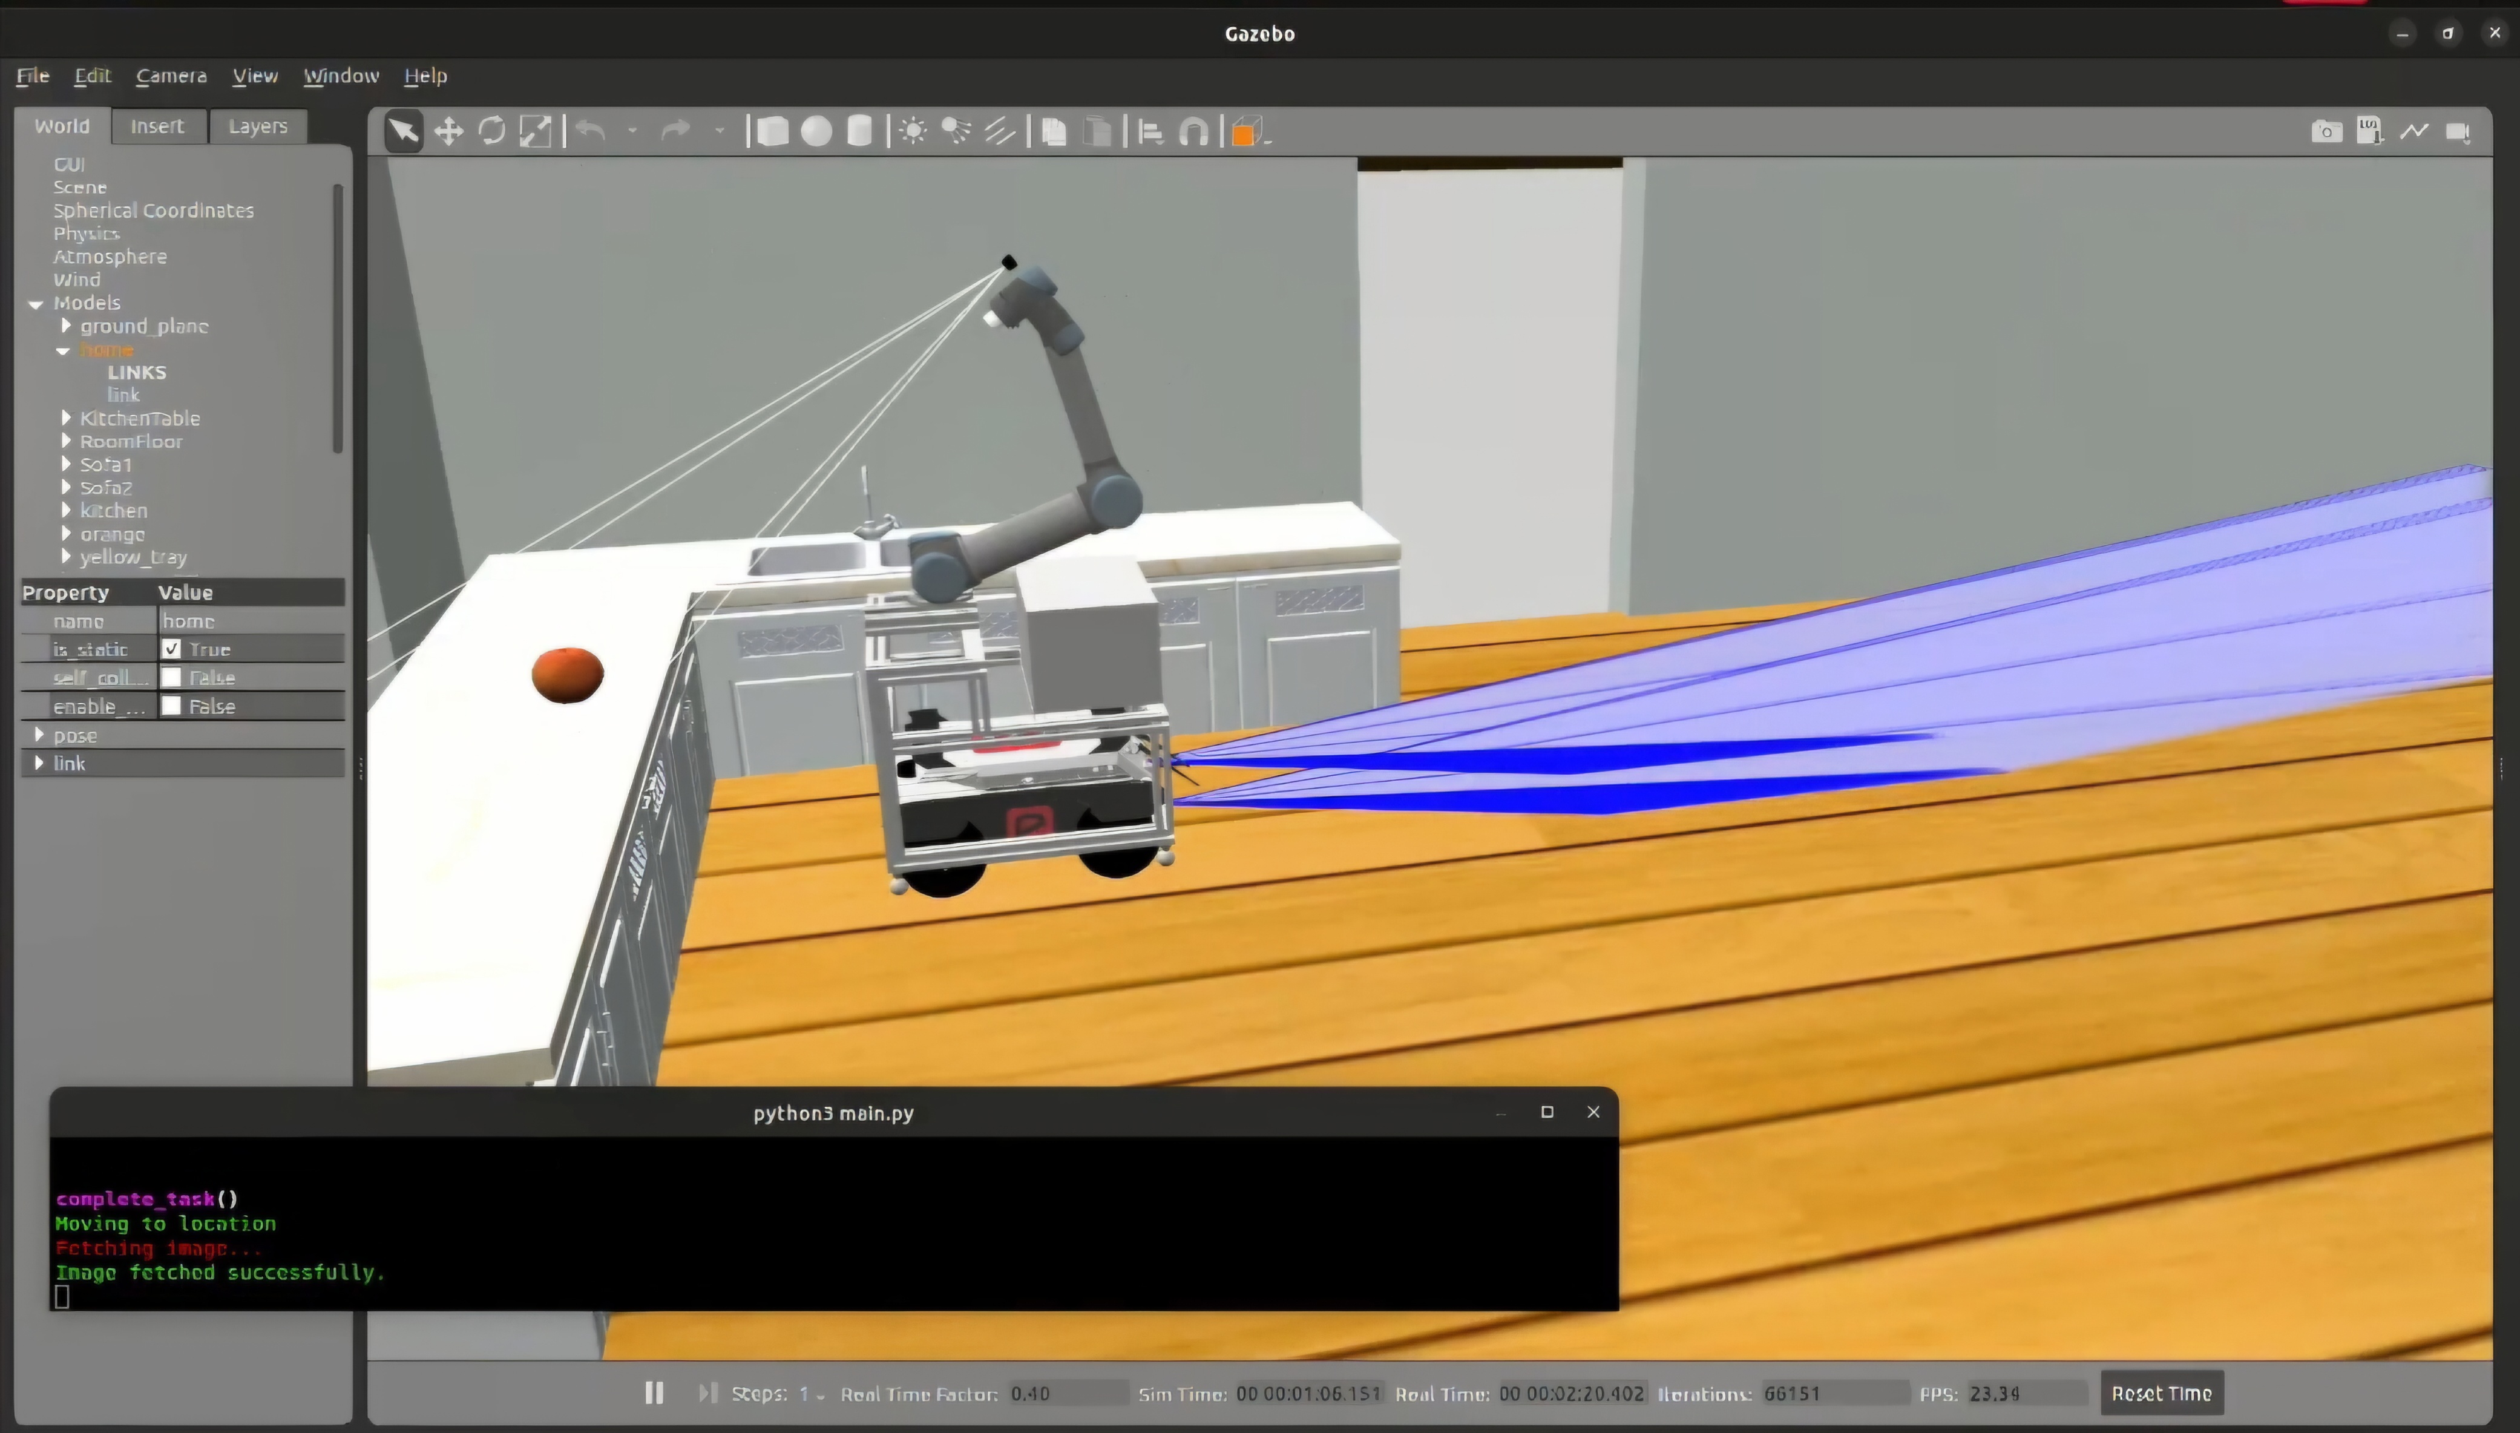Insert a box shape
The image size is (2520, 1433).
[772, 132]
